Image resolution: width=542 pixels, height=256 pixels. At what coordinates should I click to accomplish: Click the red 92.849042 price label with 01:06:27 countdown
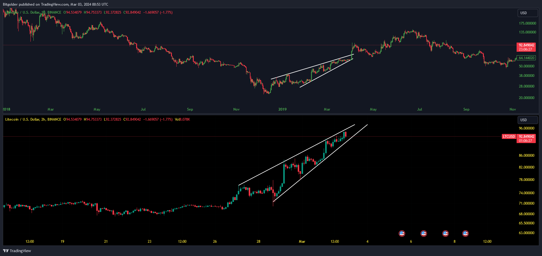[526, 139]
